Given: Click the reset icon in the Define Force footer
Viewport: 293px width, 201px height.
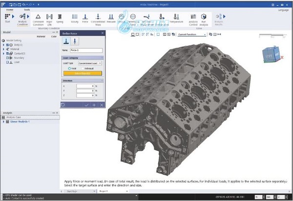Looking at the screenshot, I should pos(63,105).
